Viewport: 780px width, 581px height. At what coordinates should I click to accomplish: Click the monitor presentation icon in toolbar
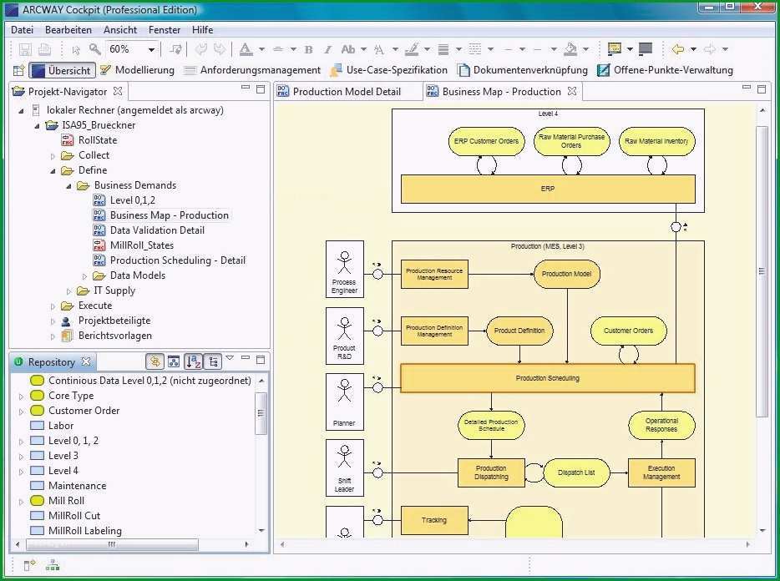click(615, 48)
